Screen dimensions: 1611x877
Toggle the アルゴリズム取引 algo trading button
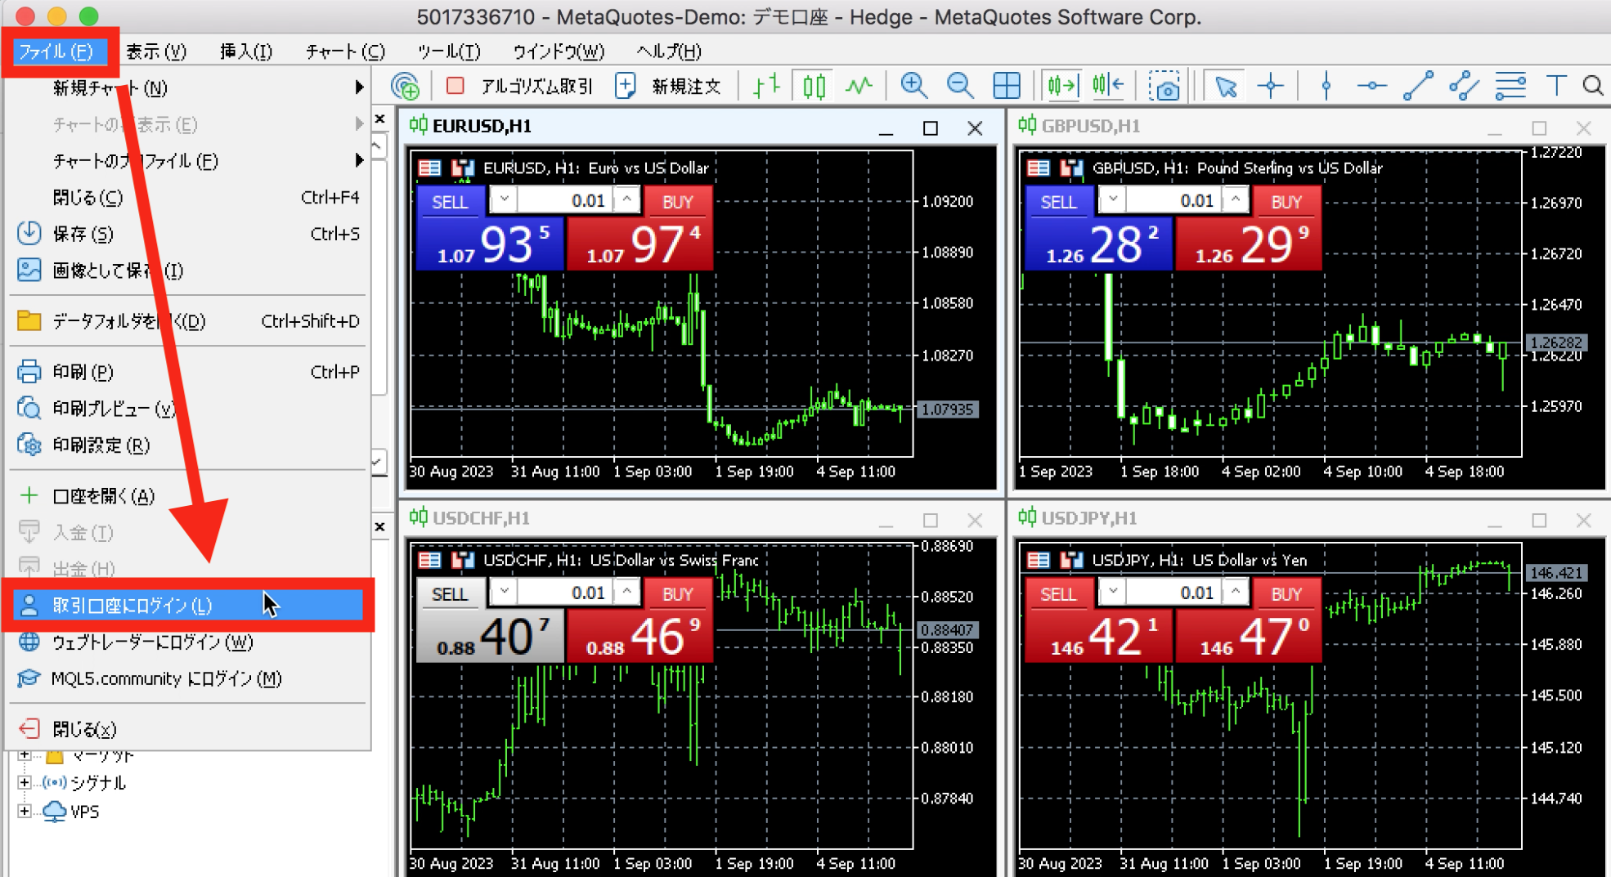point(519,86)
